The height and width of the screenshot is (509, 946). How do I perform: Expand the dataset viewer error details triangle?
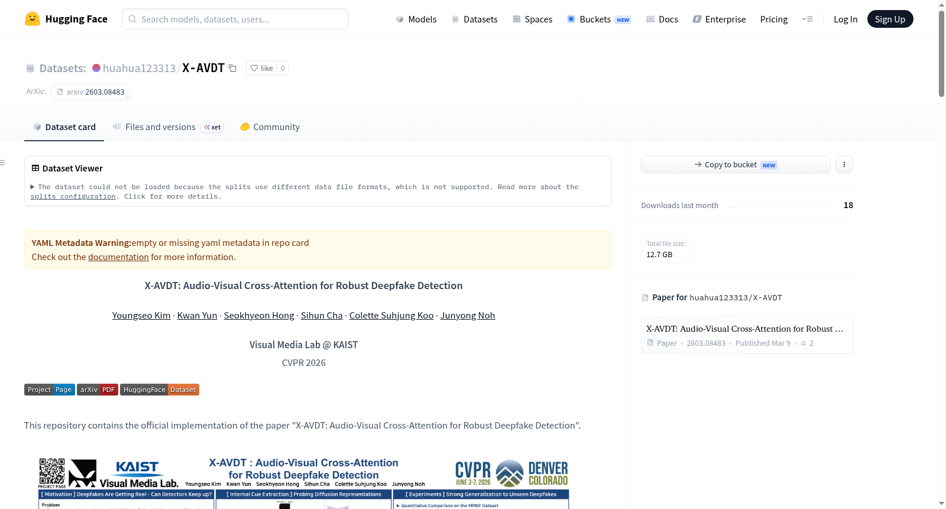33,187
